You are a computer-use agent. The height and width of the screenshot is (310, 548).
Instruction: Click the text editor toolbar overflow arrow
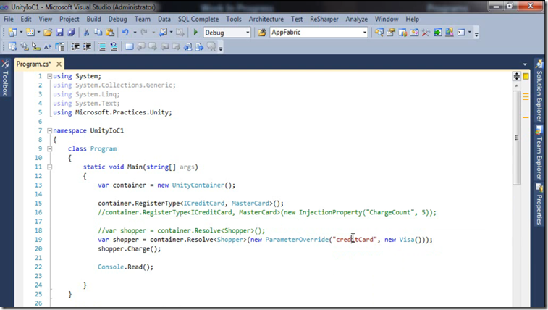point(221,49)
